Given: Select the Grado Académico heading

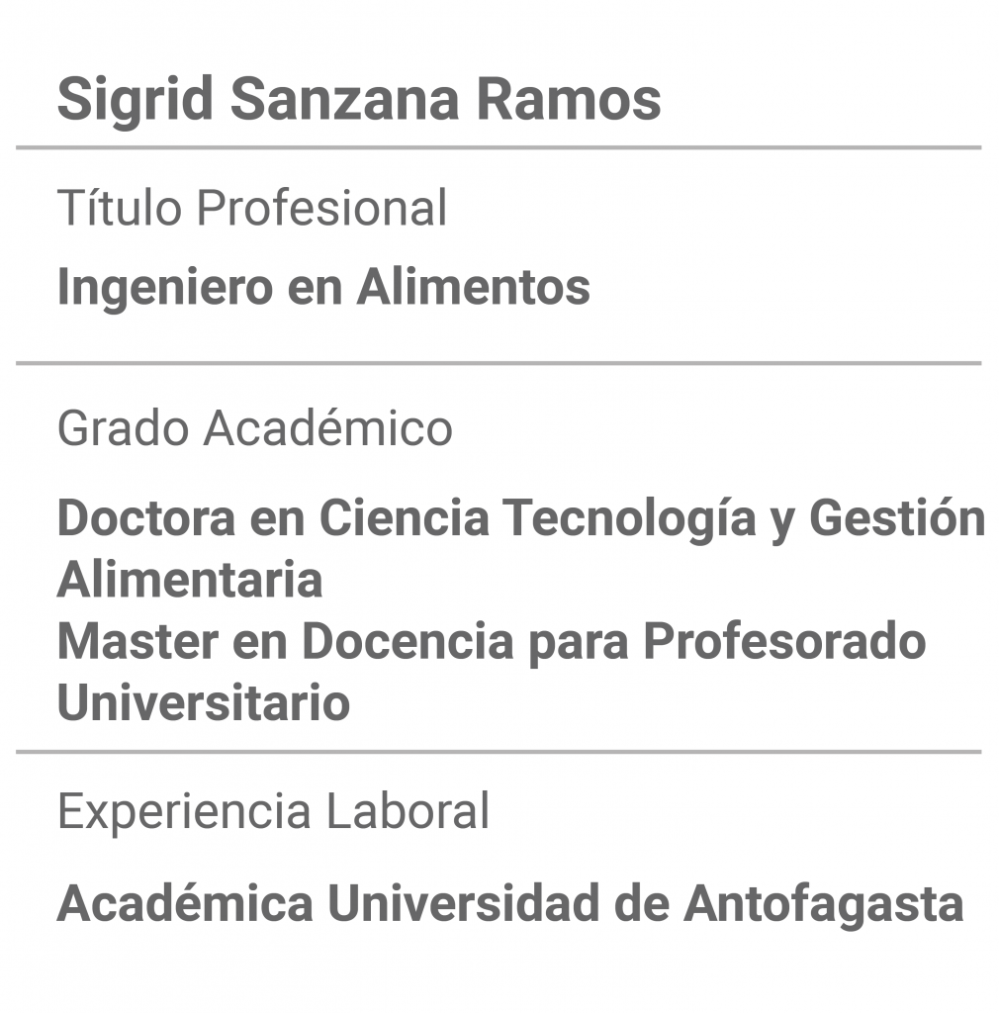Looking at the screenshot, I should point(254,427).
